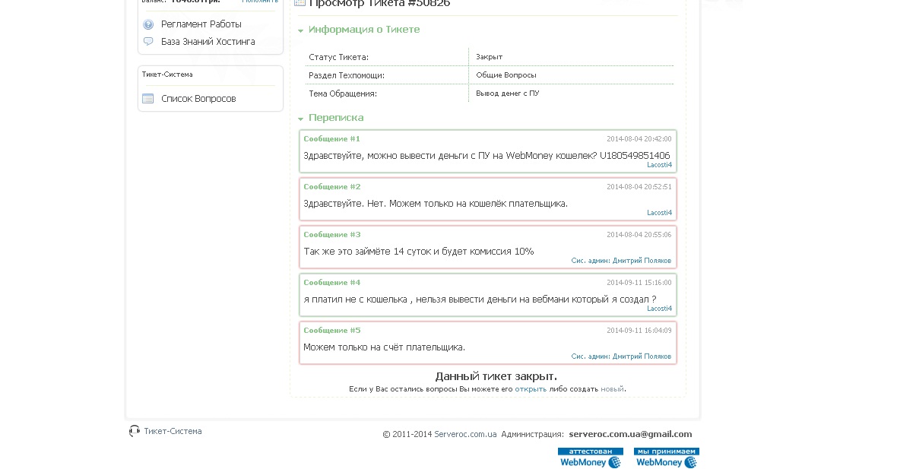Screen dimensions: 916x469
Task: Click the Тикет-Система footer link
Action: click(173, 431)
